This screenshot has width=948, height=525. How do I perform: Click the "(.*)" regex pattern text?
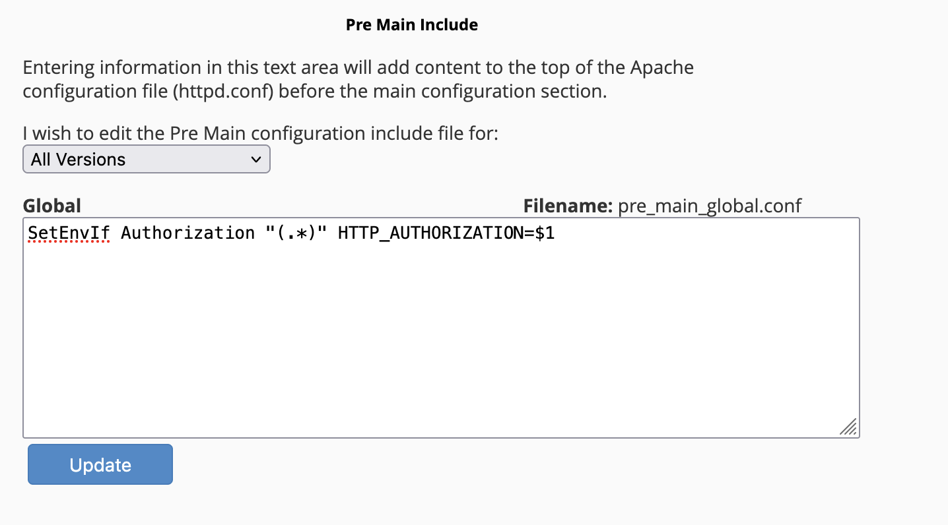pyautogui.click(x=296, y=233)
